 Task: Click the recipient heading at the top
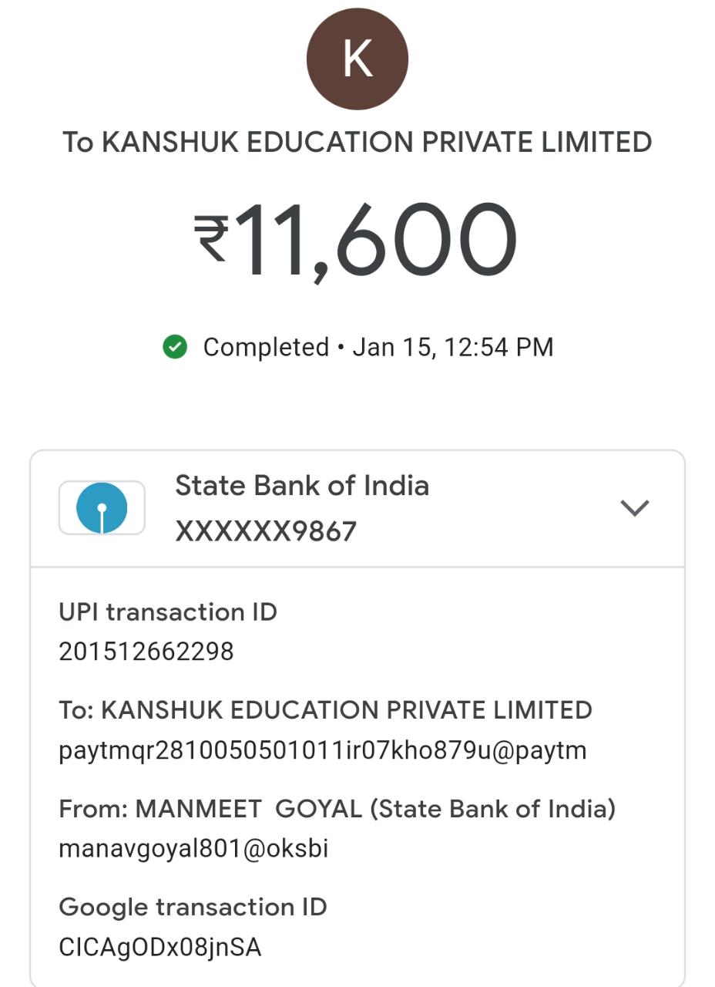(357, 143)
